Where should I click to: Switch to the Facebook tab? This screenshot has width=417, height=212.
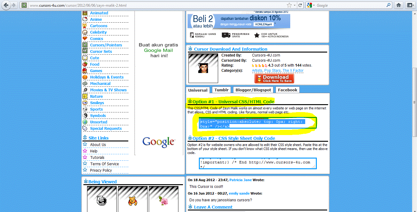tap(287, 90)
